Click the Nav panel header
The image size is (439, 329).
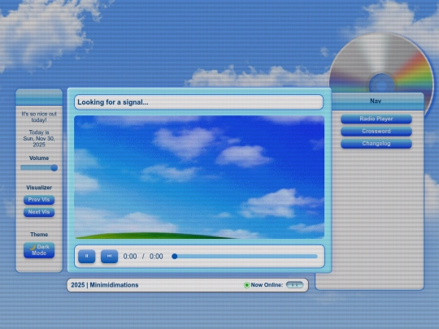coord(376,101)
